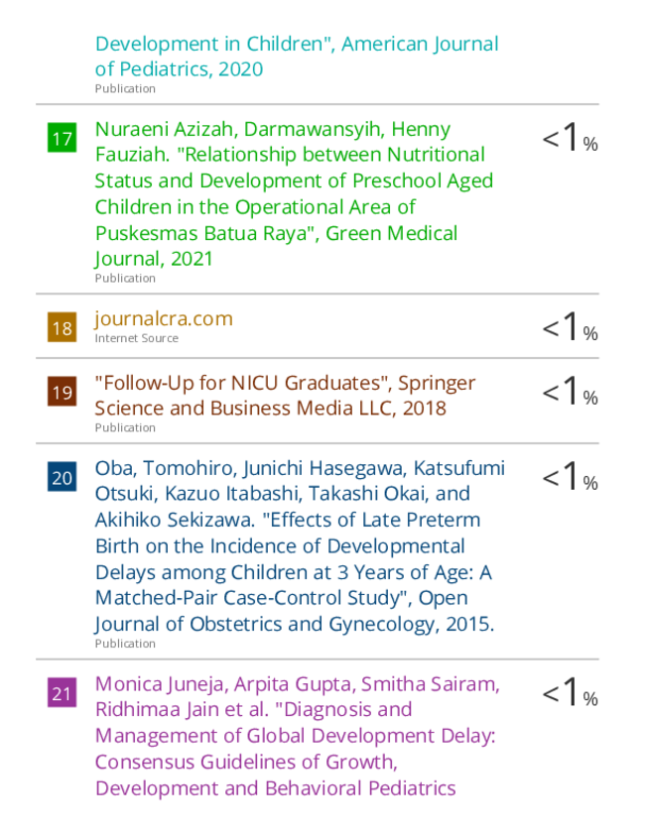Click the <1% match for source 20

(570, 477)
